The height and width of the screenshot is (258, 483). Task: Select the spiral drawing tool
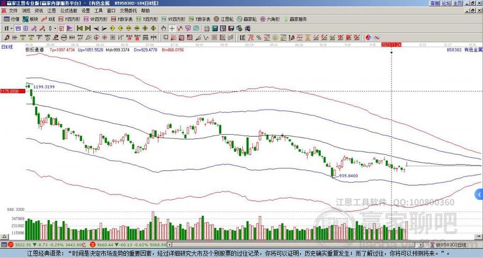coord(48,38)
